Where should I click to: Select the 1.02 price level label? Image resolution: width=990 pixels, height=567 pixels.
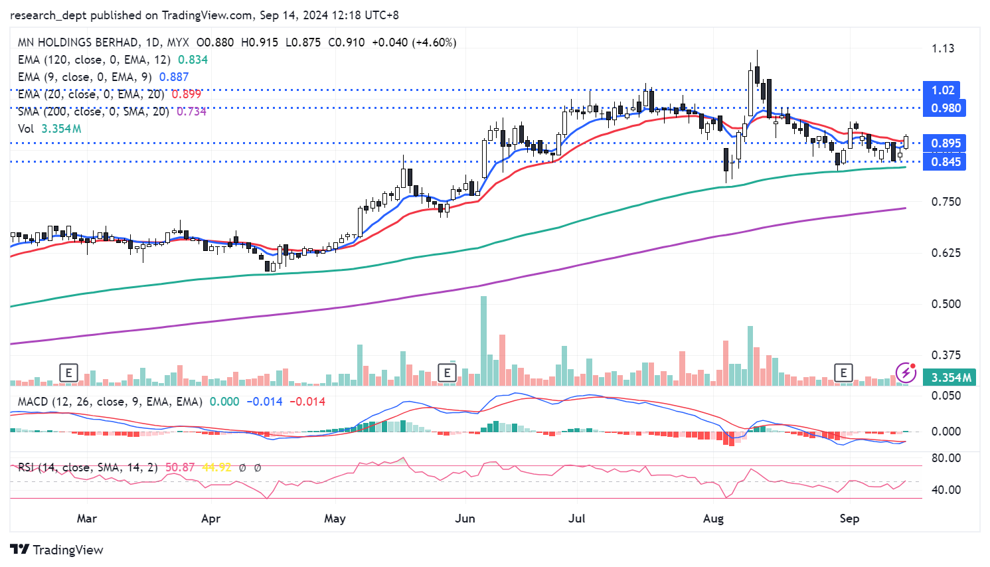click(943, 90)
